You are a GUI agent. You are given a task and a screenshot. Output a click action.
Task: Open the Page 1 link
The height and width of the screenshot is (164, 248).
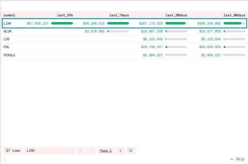pyautogui.click(x=105, y=150)
